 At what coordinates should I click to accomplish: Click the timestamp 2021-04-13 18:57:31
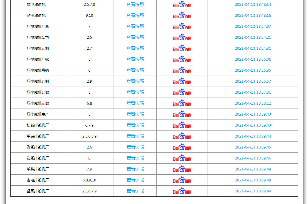coord(253,92)
